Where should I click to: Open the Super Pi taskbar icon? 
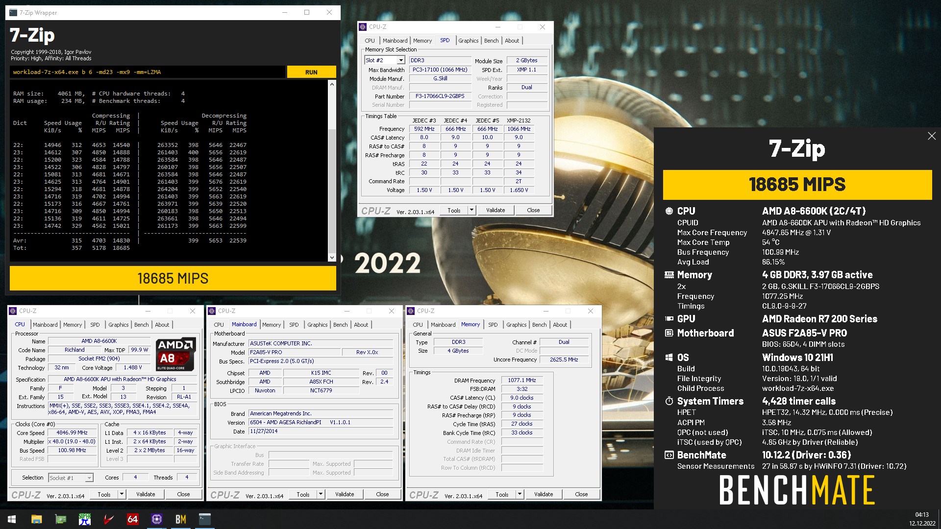[x=84, y=519]
